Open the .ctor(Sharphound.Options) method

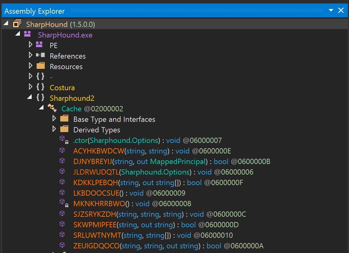click(147, 140)
